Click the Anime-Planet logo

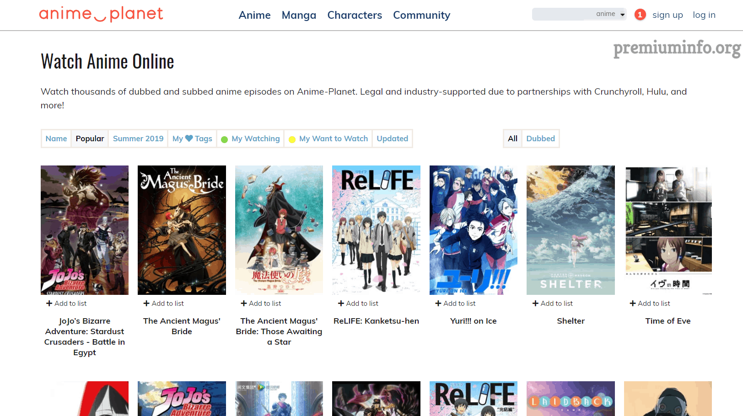(101, 14)
